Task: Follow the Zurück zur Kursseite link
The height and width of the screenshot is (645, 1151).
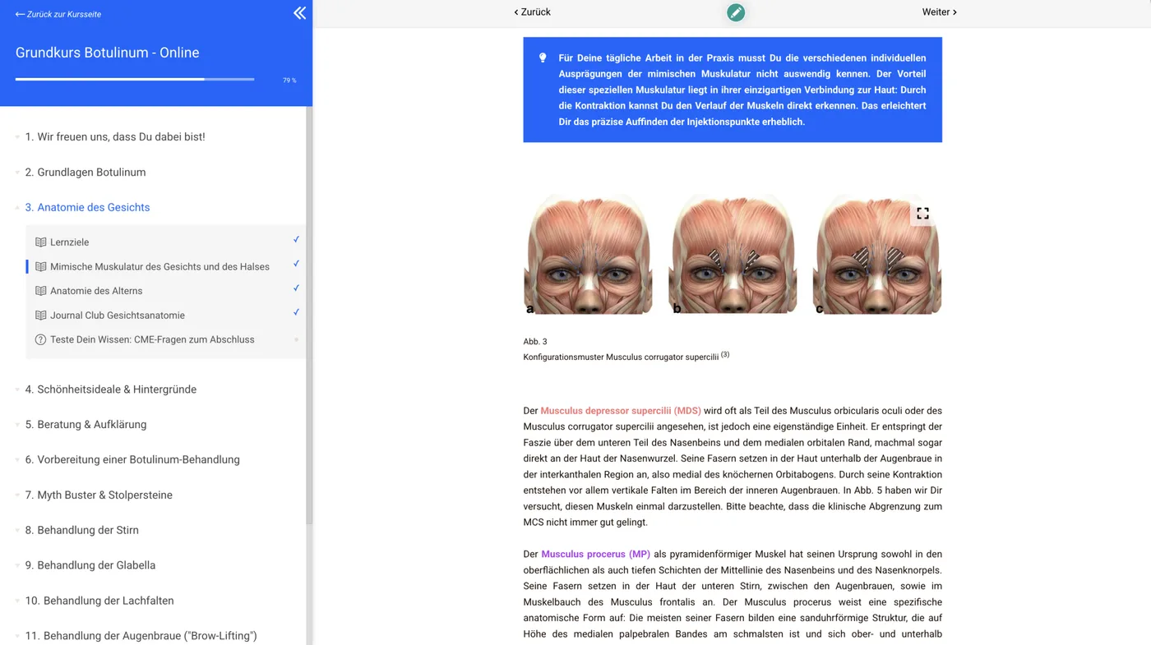Action: pos(58,14)
